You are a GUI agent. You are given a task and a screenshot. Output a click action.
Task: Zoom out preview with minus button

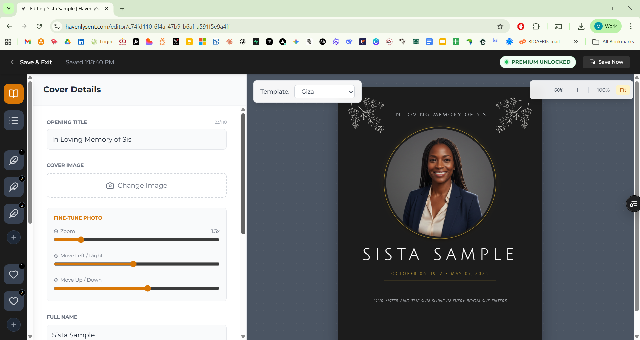pos(539,90)
